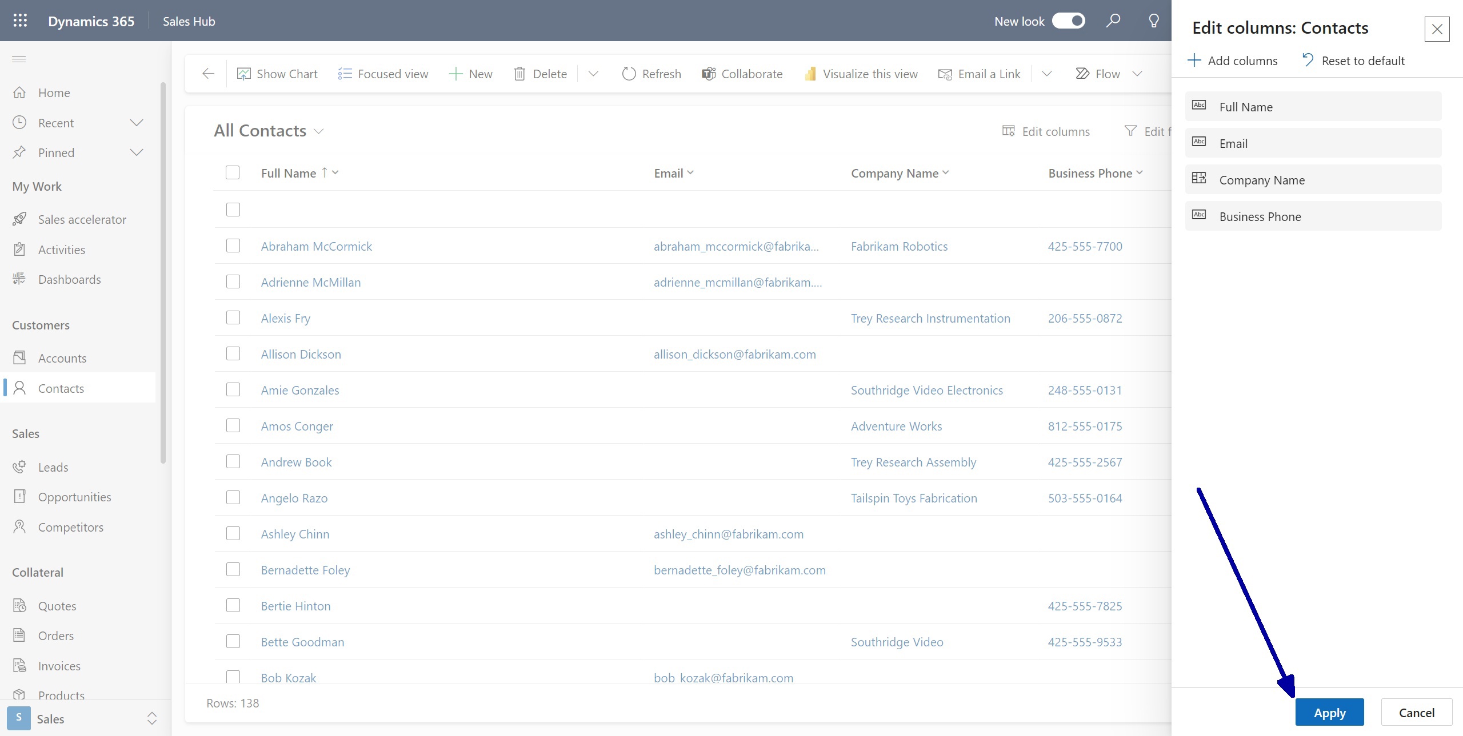Collapse the sidebar hamburger menu
The image size is (1463, 736).
pos(19,59)
